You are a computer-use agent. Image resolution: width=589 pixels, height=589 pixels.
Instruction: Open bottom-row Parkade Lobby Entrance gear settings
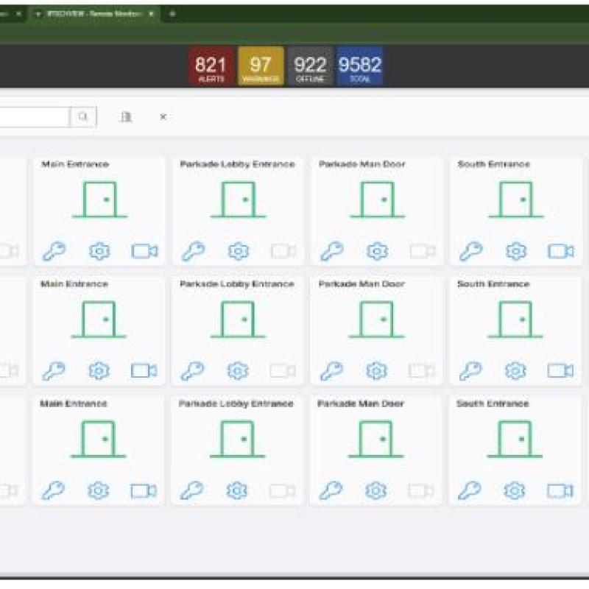pos(237,490)
